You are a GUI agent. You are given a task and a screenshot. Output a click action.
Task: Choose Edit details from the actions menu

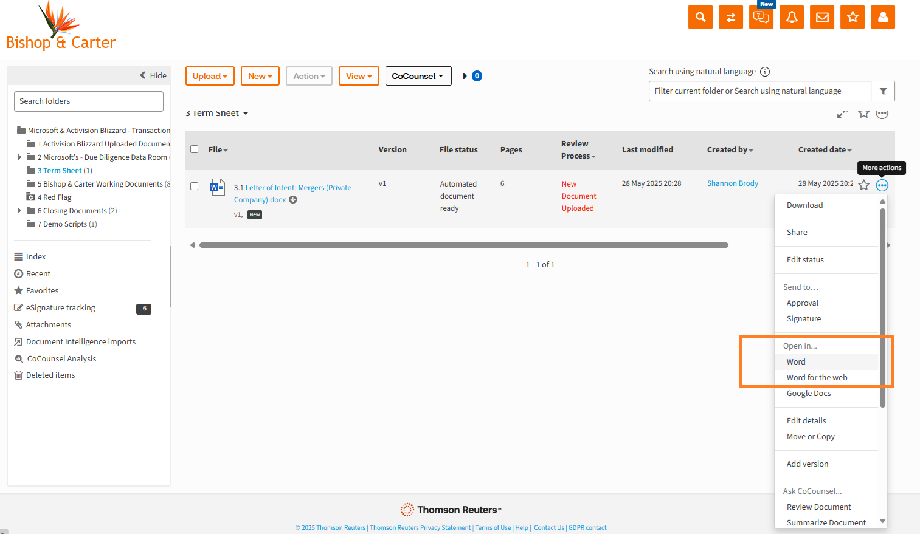coord(806,421)
